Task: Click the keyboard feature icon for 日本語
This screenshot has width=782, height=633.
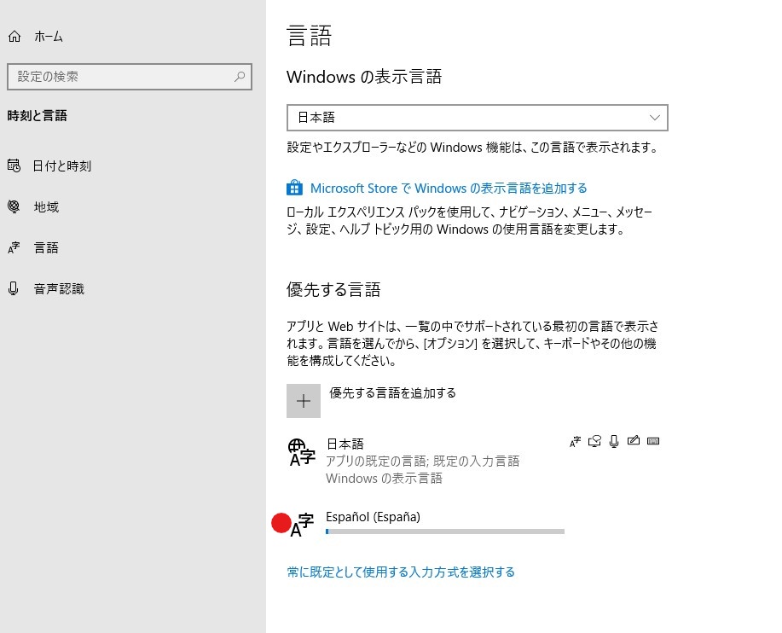Action: pyautogui.click(x=653, y=441)
